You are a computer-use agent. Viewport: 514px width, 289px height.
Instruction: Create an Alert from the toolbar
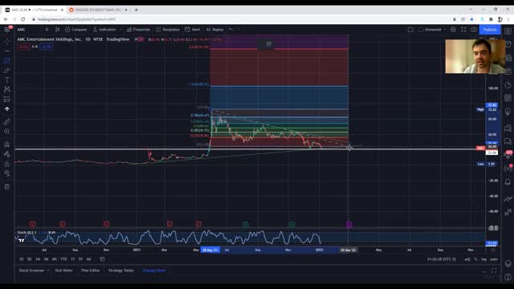(x=193, y=30)
